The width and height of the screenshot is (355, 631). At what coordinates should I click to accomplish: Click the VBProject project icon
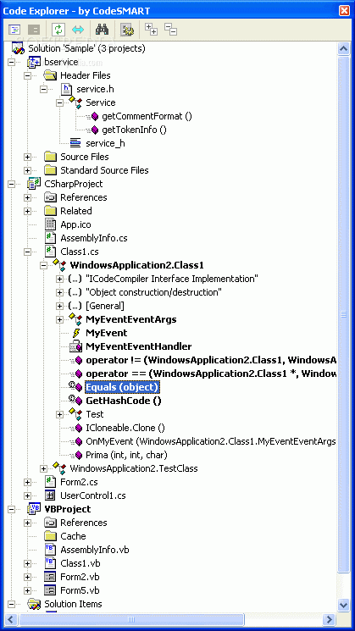point(34,509)
